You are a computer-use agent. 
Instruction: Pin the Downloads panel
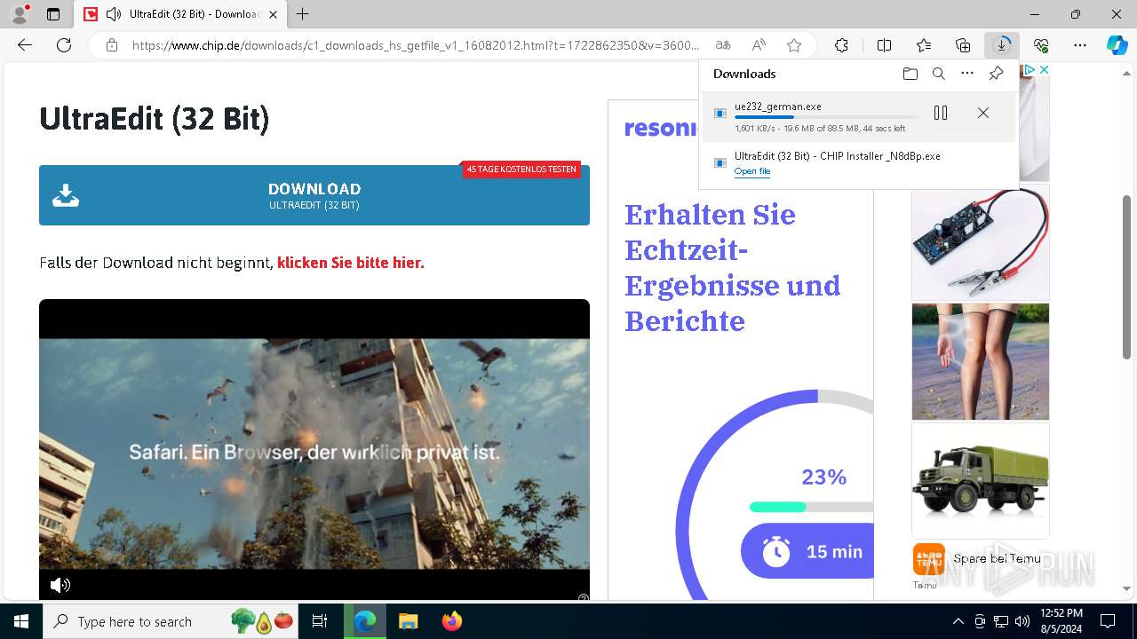(996, 74)
